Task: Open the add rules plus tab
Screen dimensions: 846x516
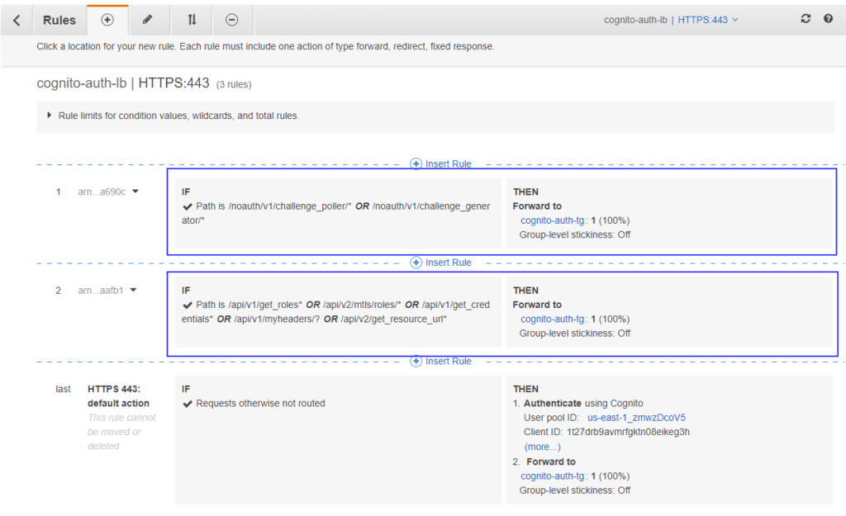Action: click(x=107, y=20)
